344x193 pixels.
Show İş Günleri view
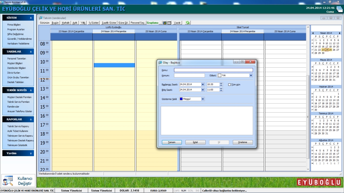pyautogui.click(x=94, y=23)
